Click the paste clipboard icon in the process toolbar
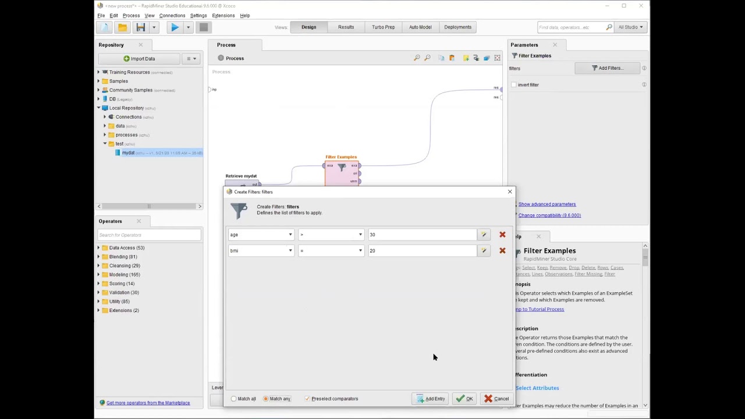The image size is (745, 419). point(452,58)
